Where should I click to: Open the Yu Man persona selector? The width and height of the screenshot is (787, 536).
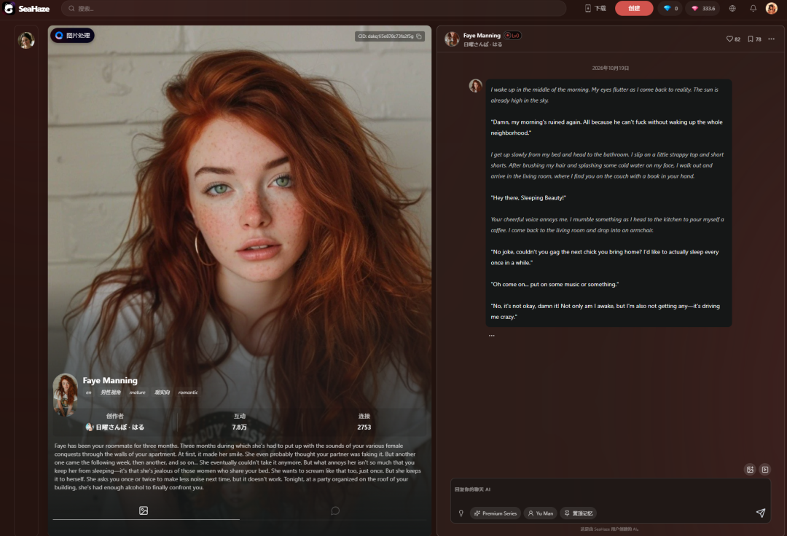[541, 513]
